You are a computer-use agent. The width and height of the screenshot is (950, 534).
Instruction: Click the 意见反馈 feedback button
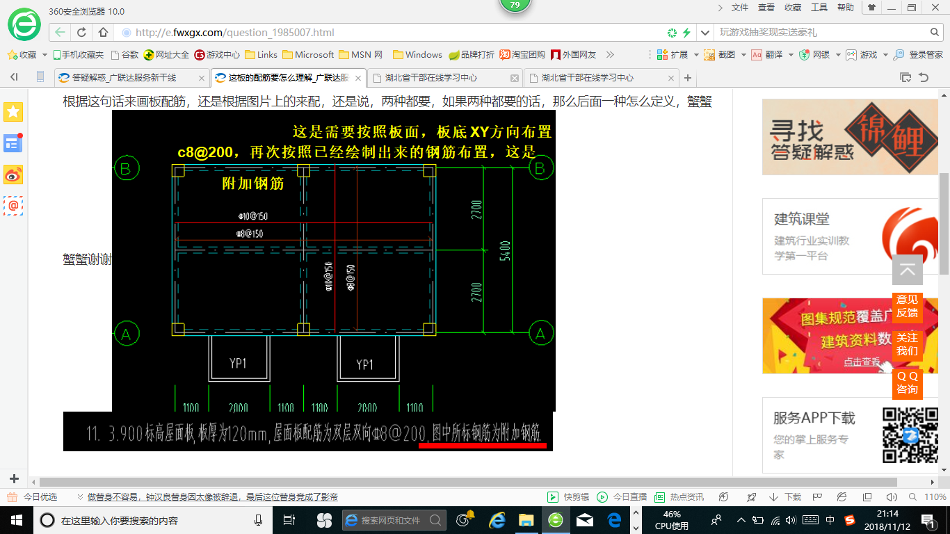tap(908, 306)
